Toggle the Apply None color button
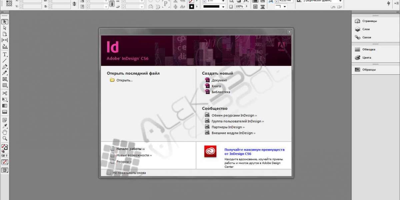Screen dimensions: 400x200 5,162
